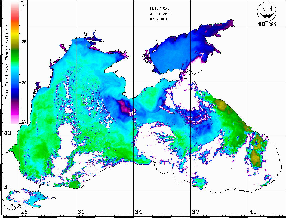This screenshot has height=218, width=286.
Task: Click the '°C' unit label
Action: pos(24,4)
